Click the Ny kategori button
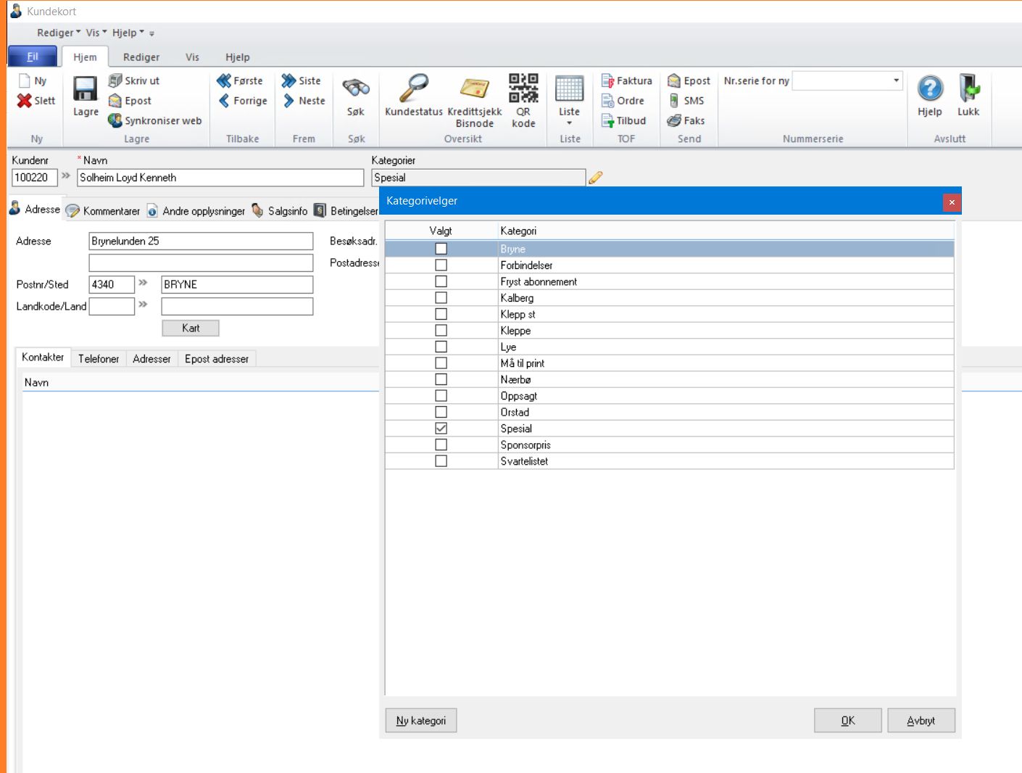Viewport: 1022px width, 773px height. point(421,721)
